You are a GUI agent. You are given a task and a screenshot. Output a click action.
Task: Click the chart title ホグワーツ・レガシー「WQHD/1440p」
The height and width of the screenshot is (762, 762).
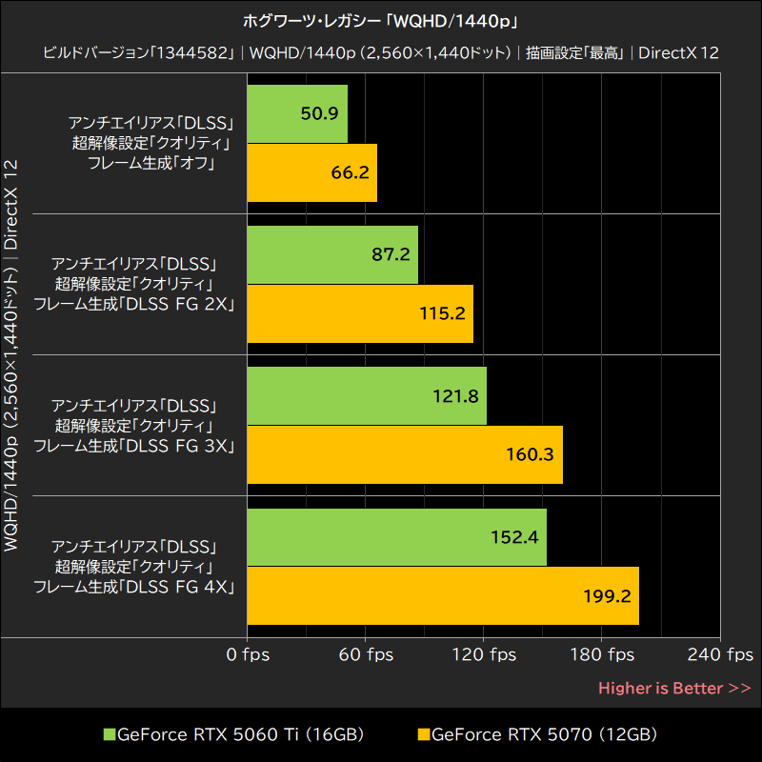[x=381, y=21]
